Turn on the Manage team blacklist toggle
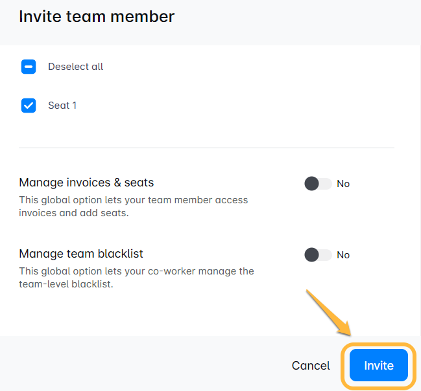The width and height of the screenshot is (421, 391). coord(318,255)
